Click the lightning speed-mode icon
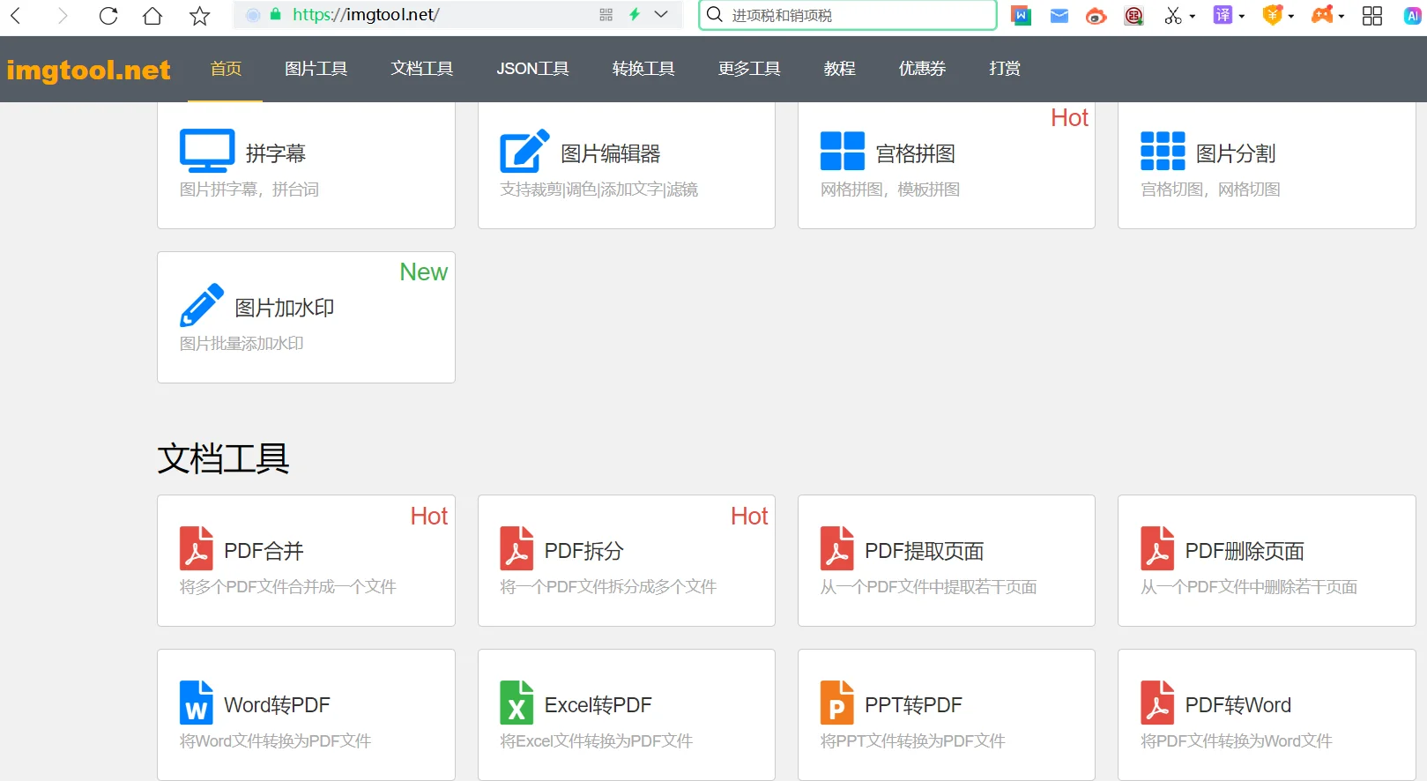The height and width of the screenshot is (781, 1427). tap(635, 14)
